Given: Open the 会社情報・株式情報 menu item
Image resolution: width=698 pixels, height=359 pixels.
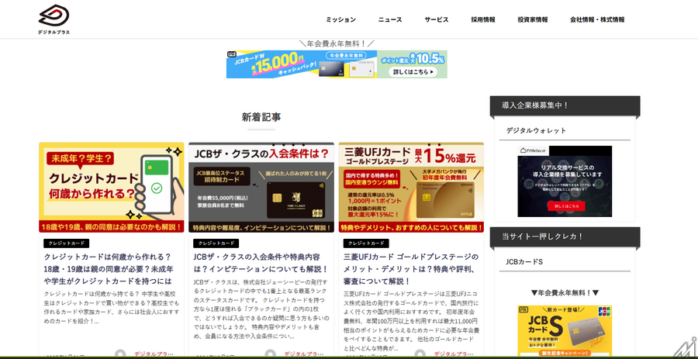Looking at the screenshot, I should click(597, 19).
